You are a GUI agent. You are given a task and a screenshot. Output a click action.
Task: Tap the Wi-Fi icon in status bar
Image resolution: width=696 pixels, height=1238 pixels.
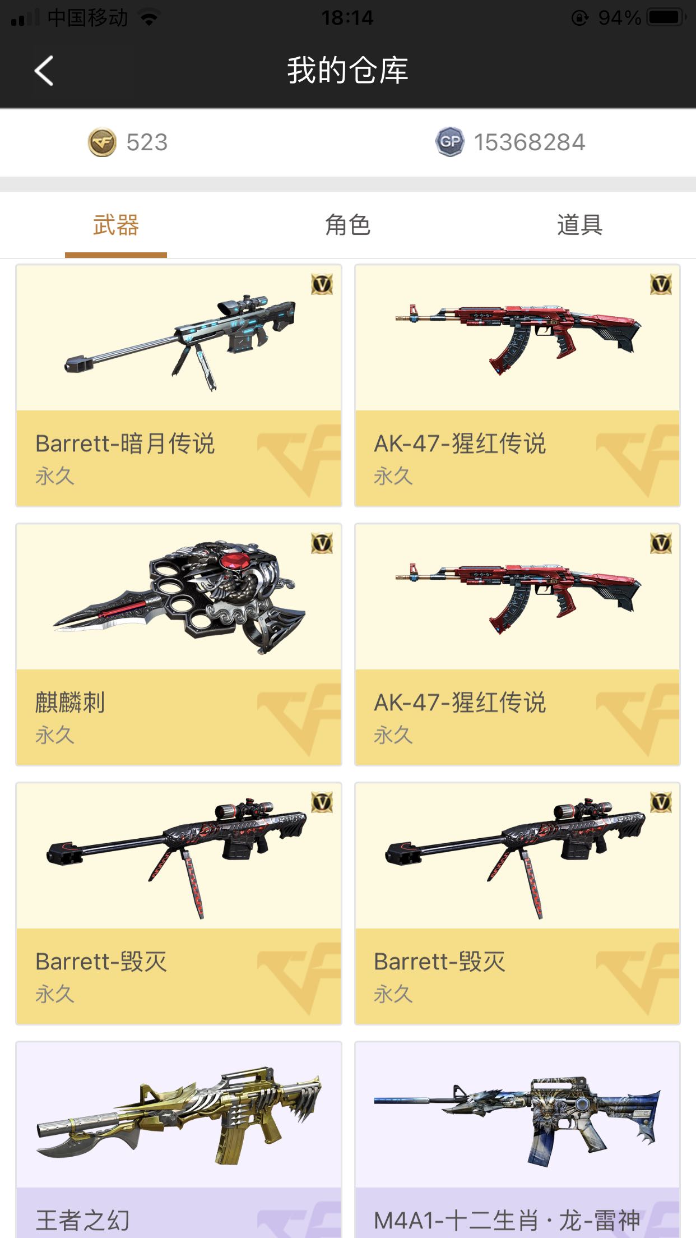coord(149,18)
